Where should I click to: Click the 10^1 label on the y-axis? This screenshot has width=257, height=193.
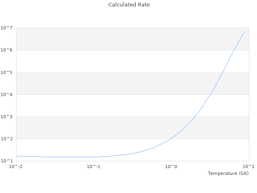(x=7, y=161)
